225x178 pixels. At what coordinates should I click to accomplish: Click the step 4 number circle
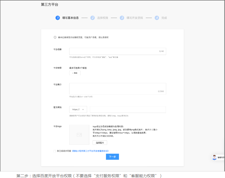[157, 18]
